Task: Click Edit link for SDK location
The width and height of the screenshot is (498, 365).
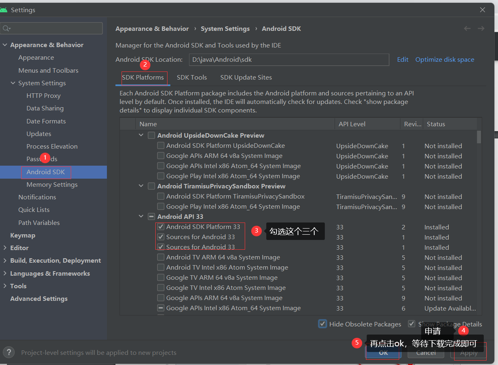Action: click(403, 59)
